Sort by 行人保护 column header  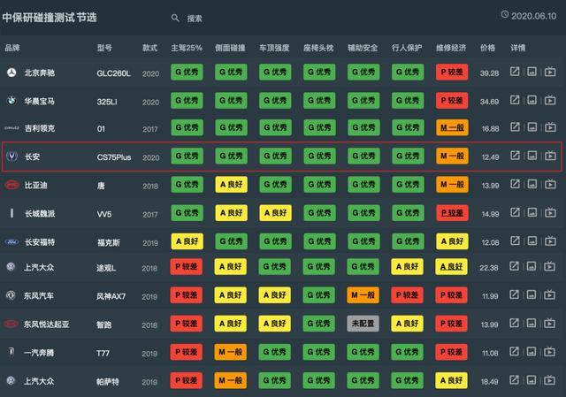pyautogui.click(x=407, y=48)
